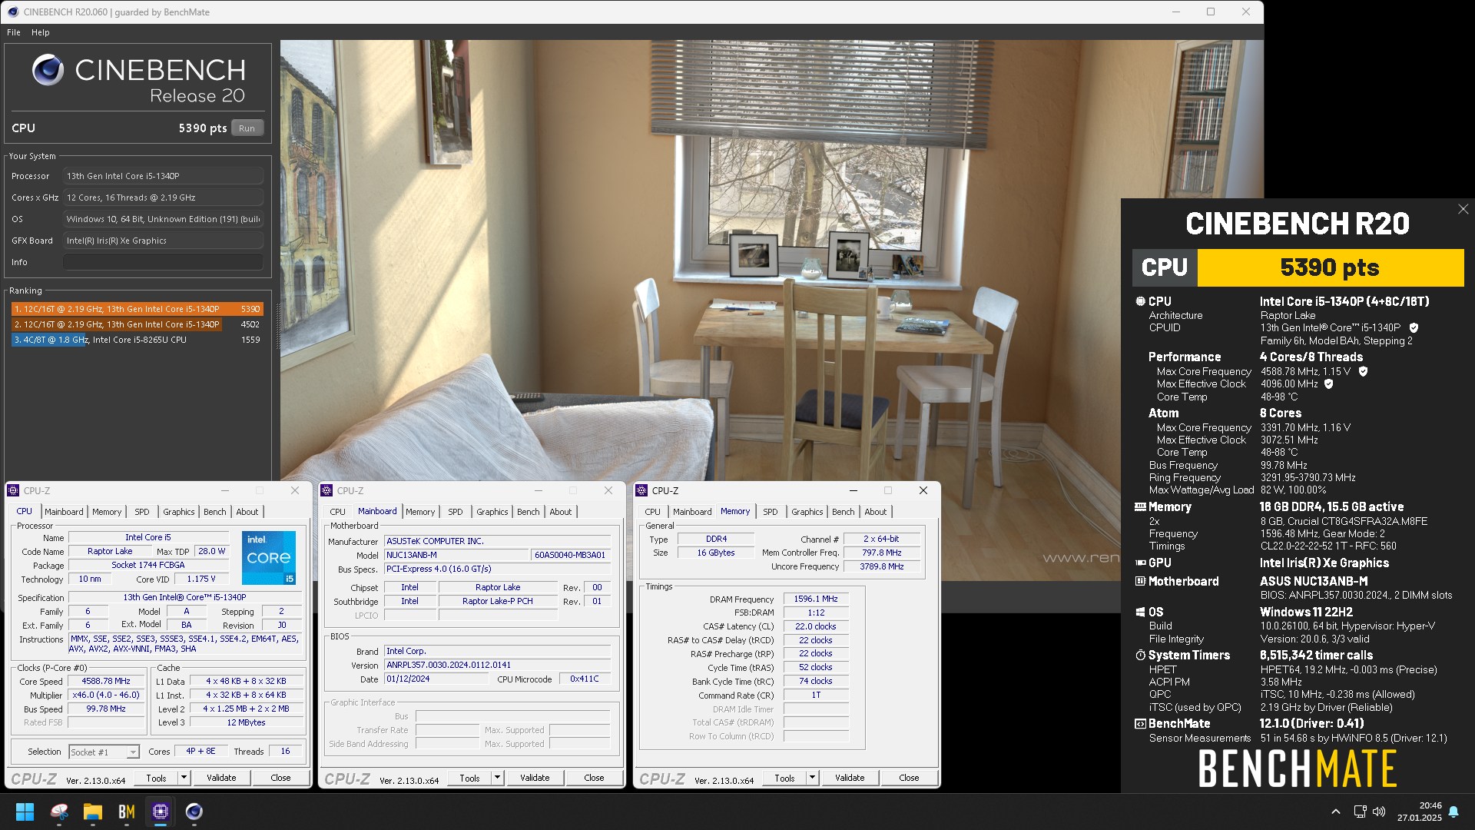Click the 5390 pts yellow score banner
The width and height of the screenshot is (1475, 830).
click(1331, 267)
